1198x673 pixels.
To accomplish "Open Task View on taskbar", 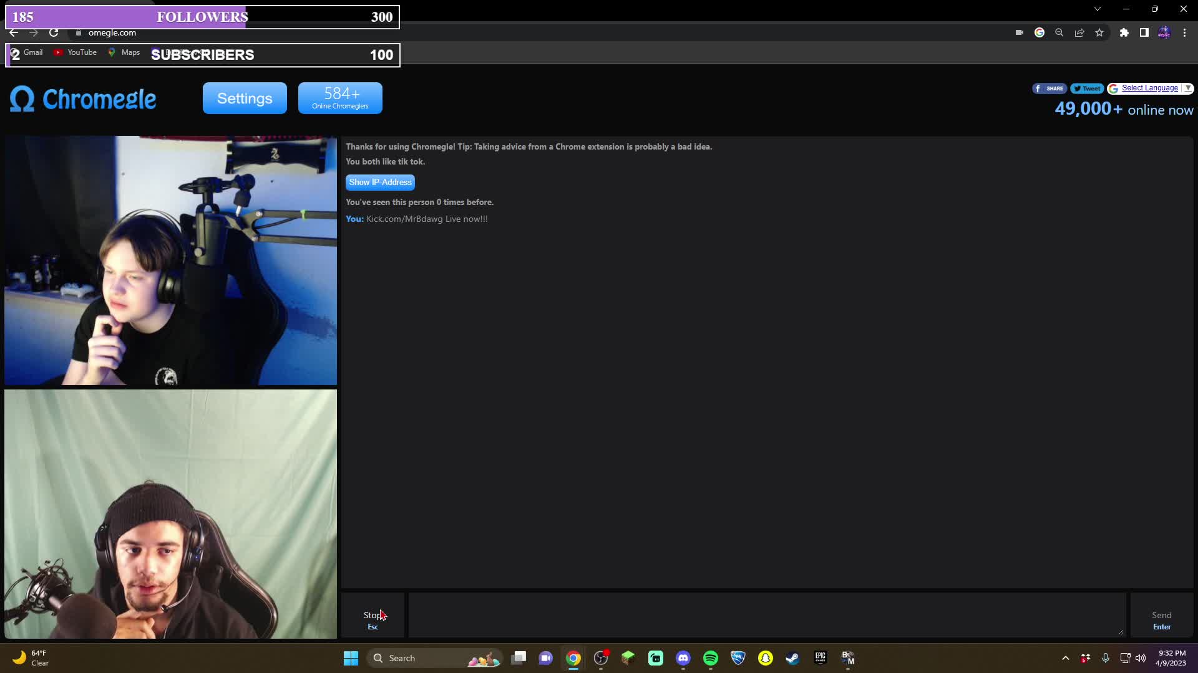I will tap(519, 658).
